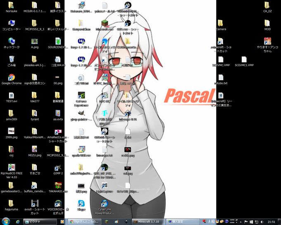Switch to the ピクチャ taskbar window

pos(40,222)
